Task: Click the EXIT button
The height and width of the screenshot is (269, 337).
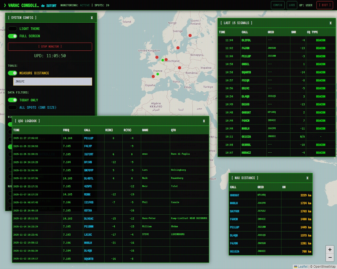Action: click(x=325, y=5)
